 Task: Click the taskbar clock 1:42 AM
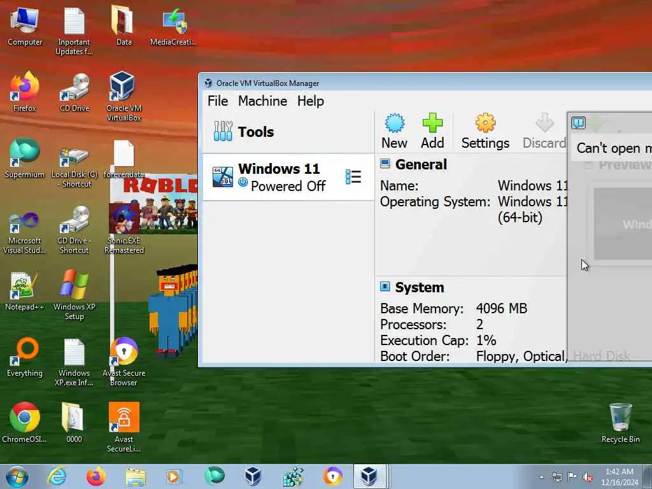click(x=619, y=477)
